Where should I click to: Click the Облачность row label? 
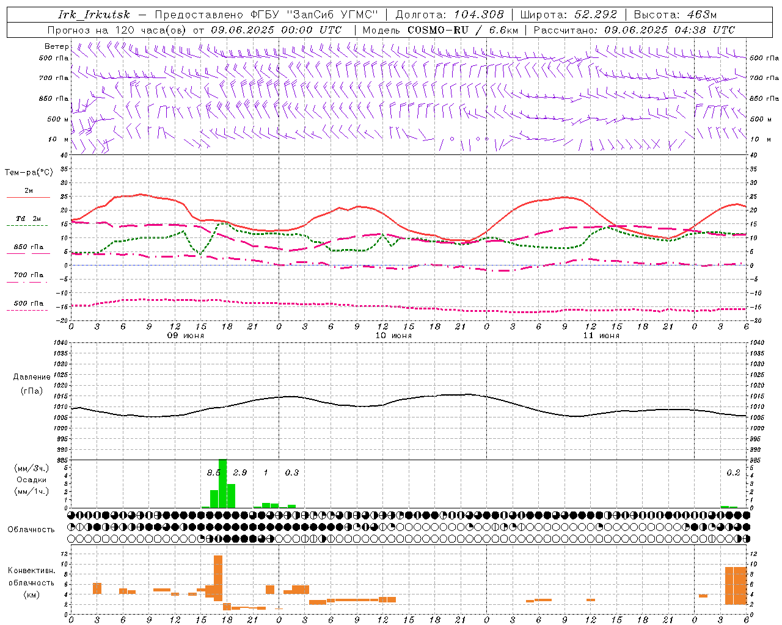(x=31, y=529)
